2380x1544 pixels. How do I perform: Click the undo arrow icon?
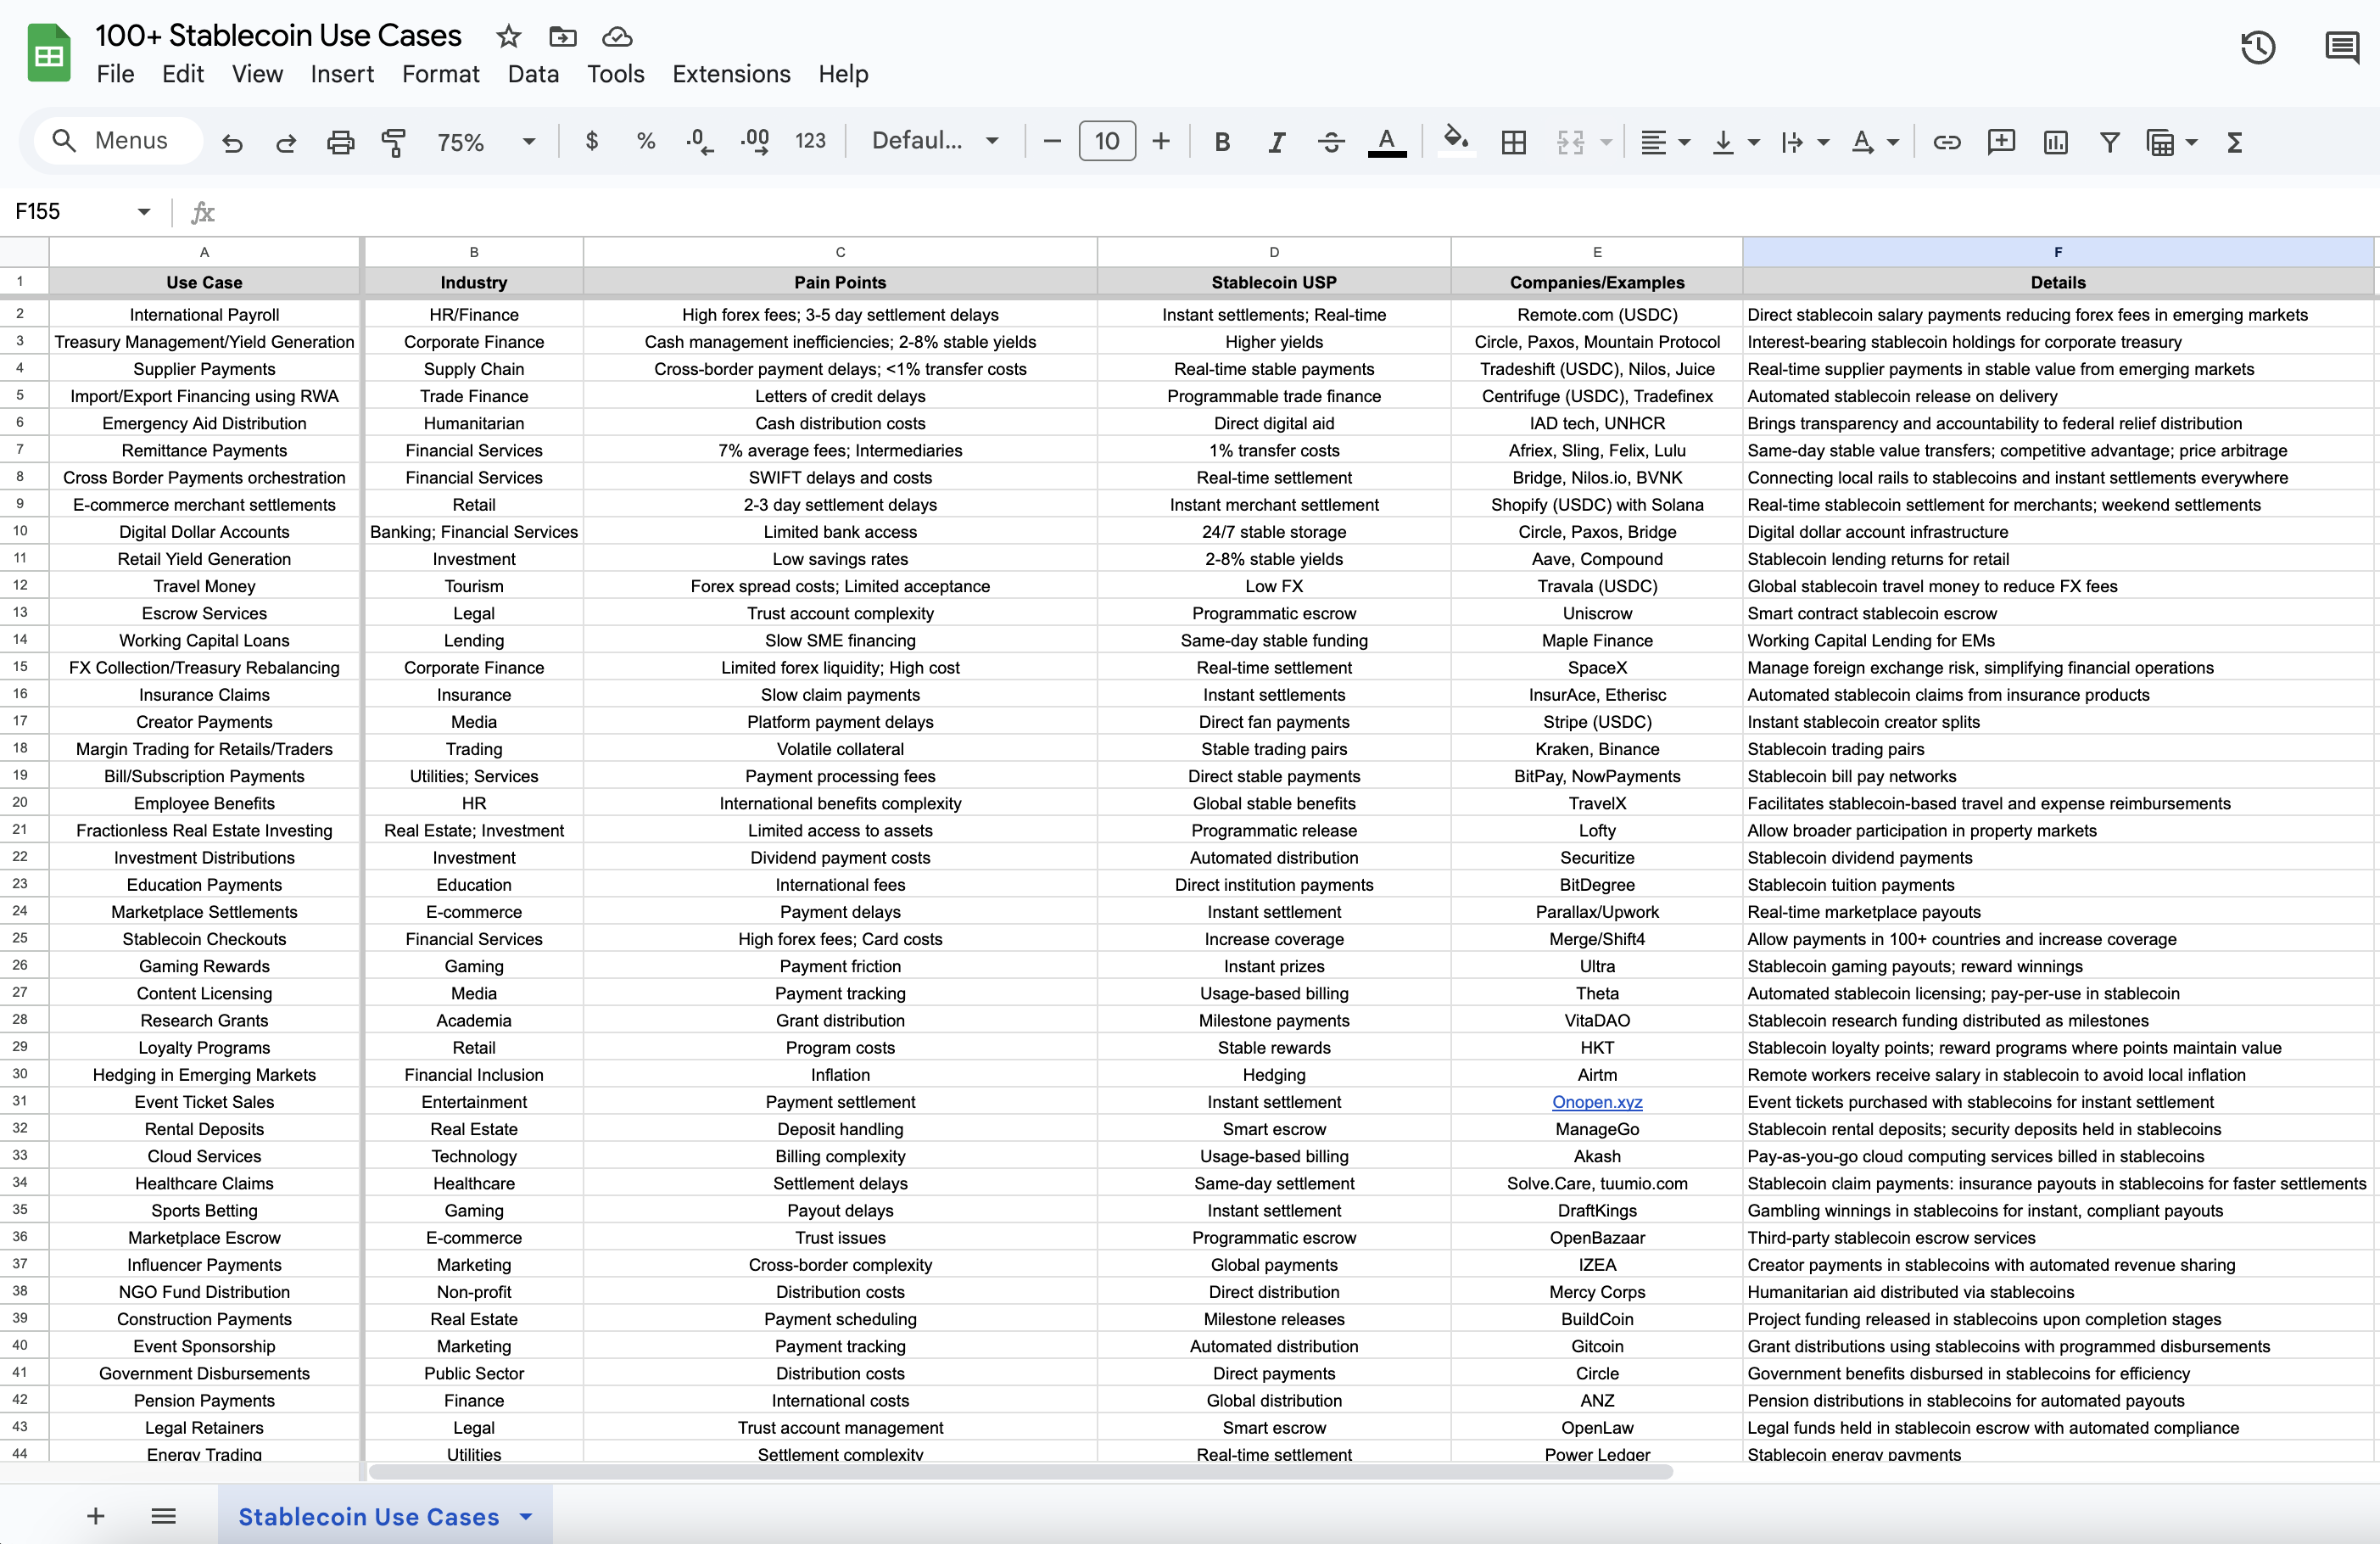(232, 142)
